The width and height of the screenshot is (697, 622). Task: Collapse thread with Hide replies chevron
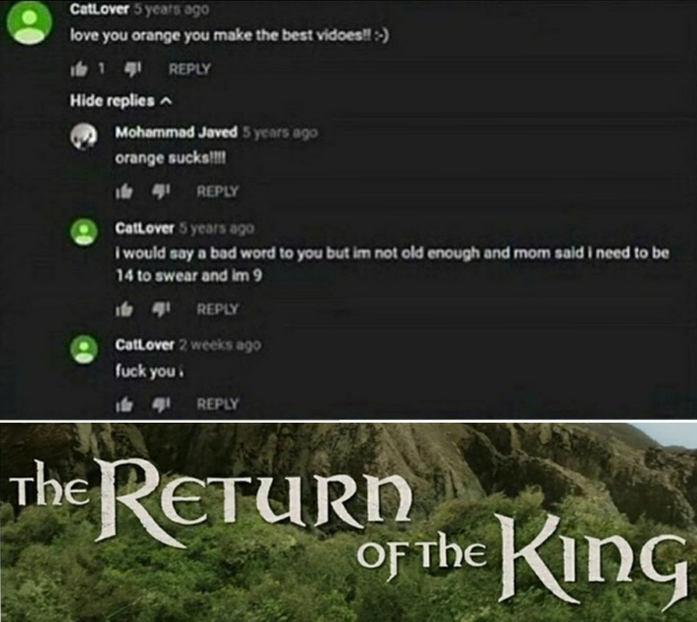121,101
